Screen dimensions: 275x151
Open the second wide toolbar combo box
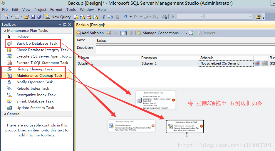[x=229, y=17]
